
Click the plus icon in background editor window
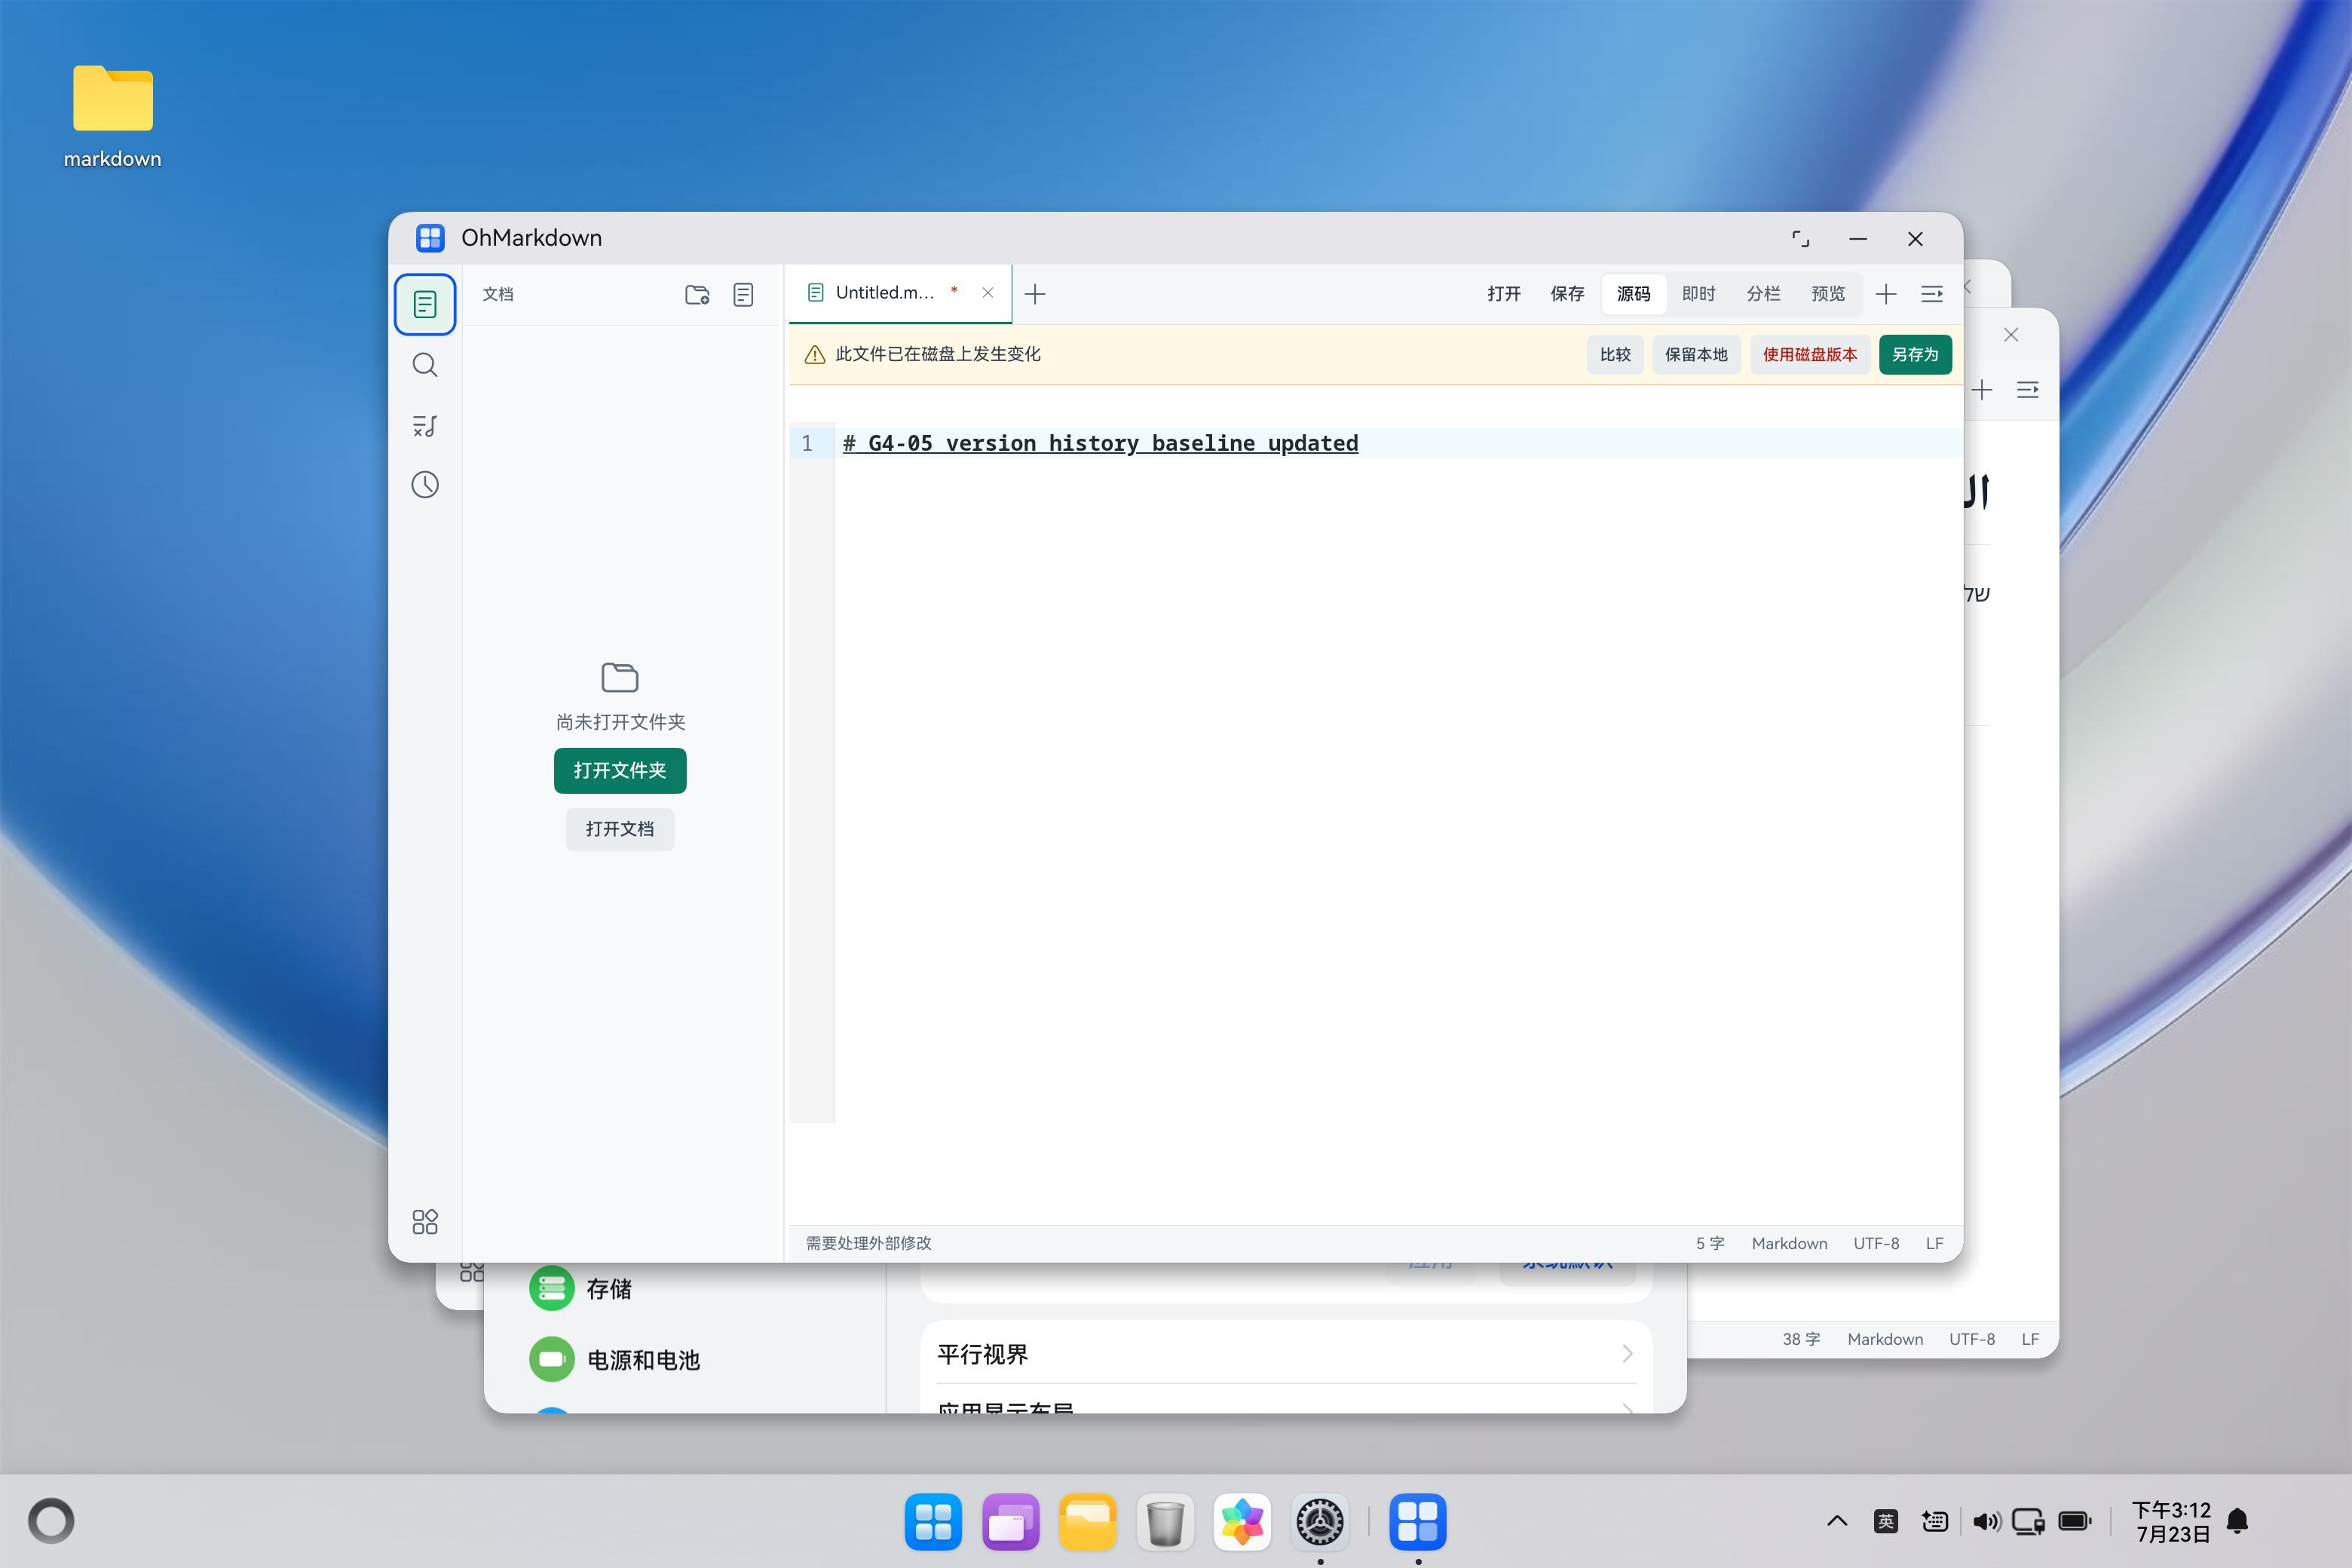[x=1981, y=390]
